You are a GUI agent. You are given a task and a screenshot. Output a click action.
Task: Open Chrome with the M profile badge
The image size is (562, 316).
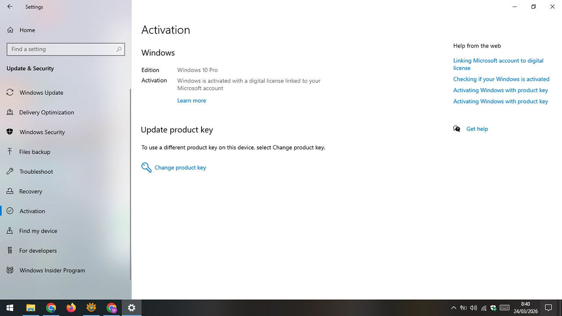pos(112,308)
